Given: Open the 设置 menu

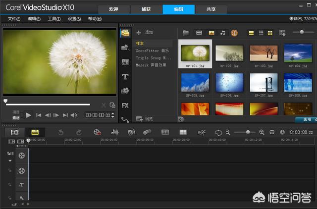Looking at the screenshot, I should [x=74, y=19].
